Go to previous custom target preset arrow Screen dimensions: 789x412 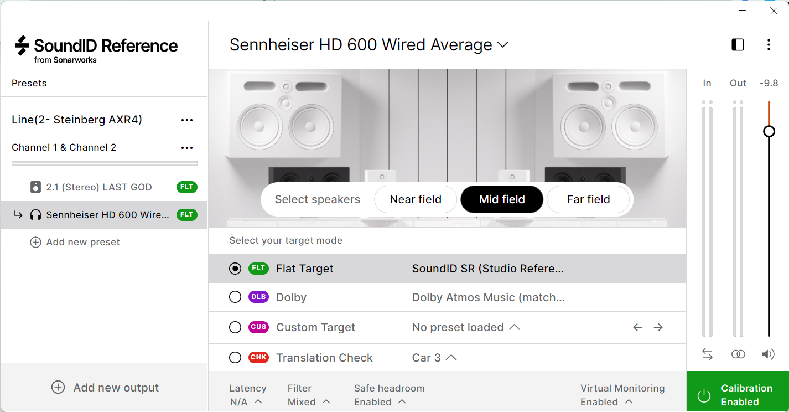click(637, 327)
